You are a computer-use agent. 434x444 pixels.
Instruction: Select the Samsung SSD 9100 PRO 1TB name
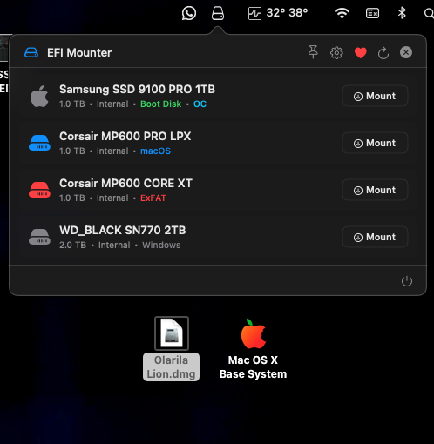[x=137, y=89]
